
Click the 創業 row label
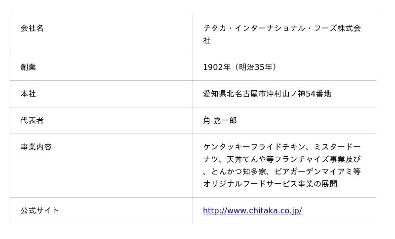[28, 68]
